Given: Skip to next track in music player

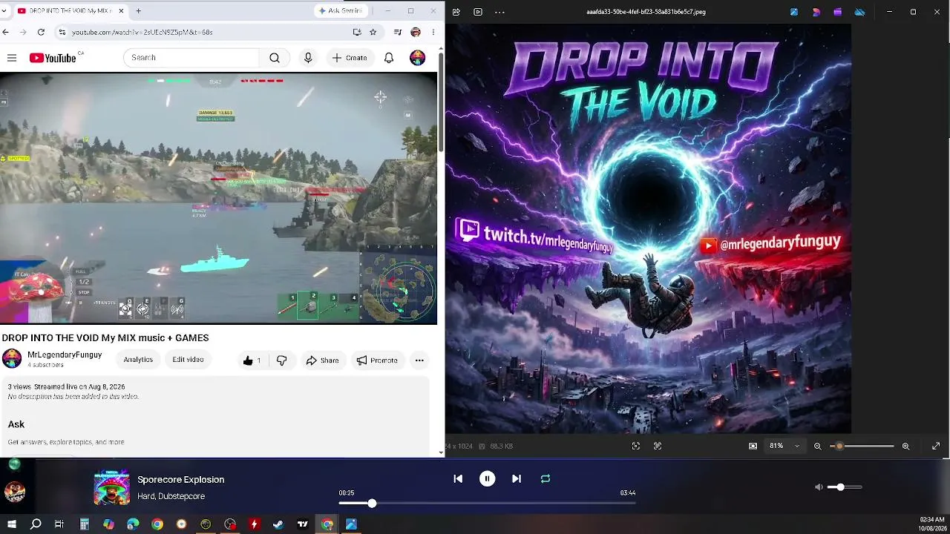Looking at the screenshot, I should pyautogui.click(x=517, y=479).
